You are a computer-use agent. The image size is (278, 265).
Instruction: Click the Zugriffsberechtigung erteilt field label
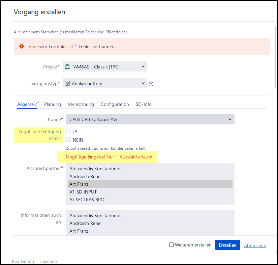39,135
